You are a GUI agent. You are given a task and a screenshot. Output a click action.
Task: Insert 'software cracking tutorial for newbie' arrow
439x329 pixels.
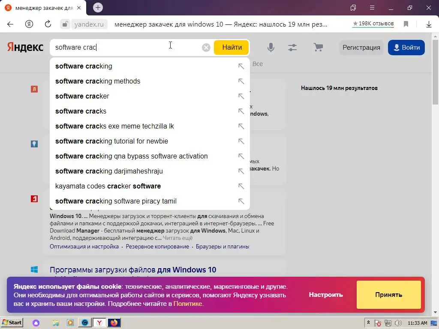tap(241, 141)
